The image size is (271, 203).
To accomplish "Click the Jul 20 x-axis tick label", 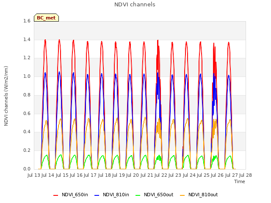I will pos(133,175).
